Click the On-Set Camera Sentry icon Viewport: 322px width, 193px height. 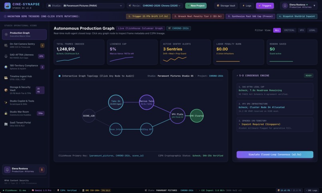coord(6,46)
